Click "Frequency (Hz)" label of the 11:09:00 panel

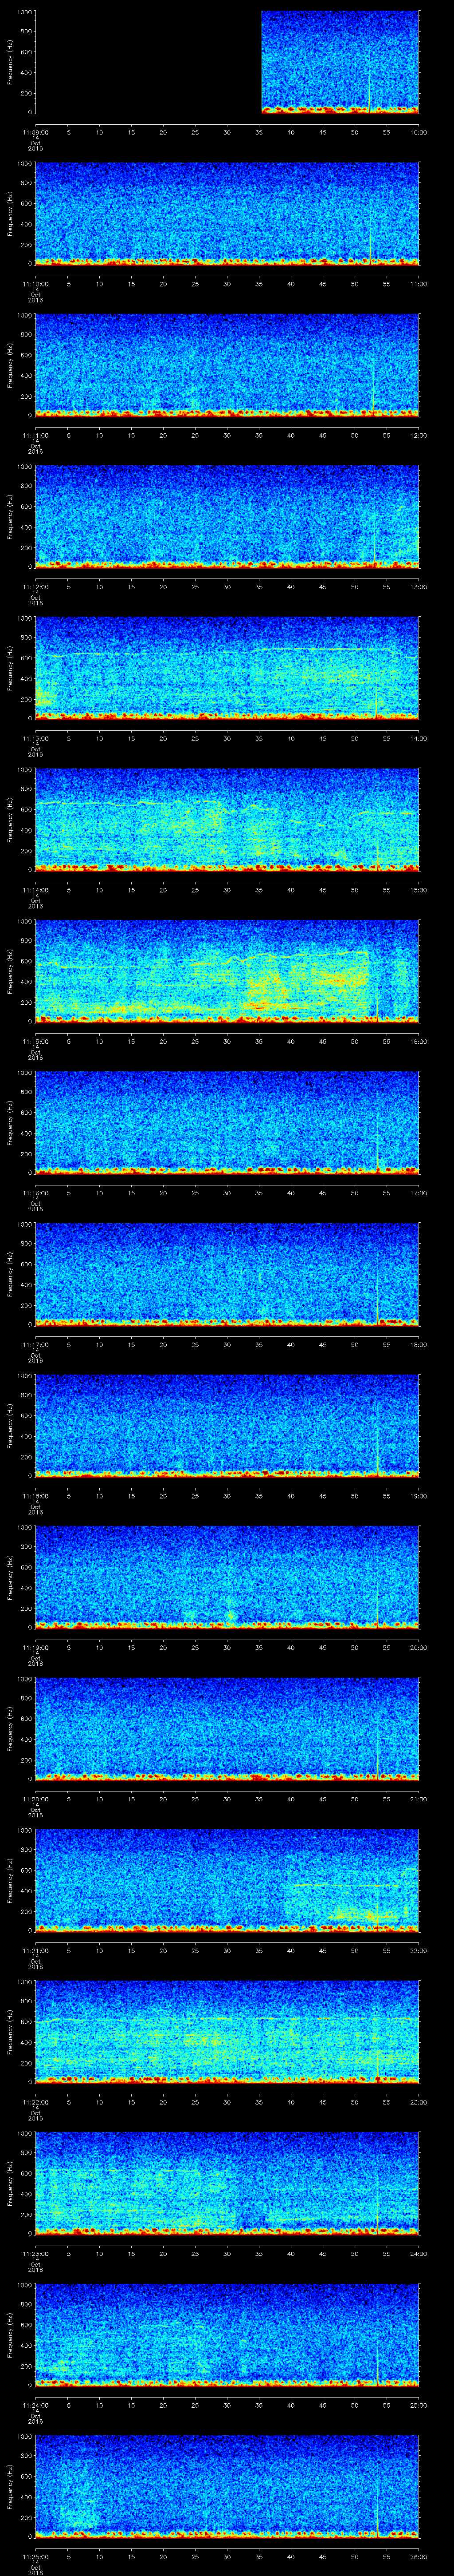pyautogui.click(x=10, y=62)
